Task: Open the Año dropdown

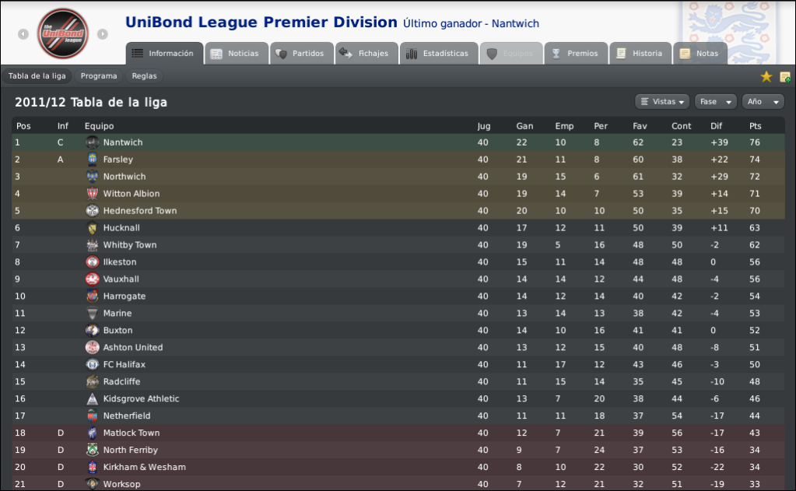Action: (763, 102)
